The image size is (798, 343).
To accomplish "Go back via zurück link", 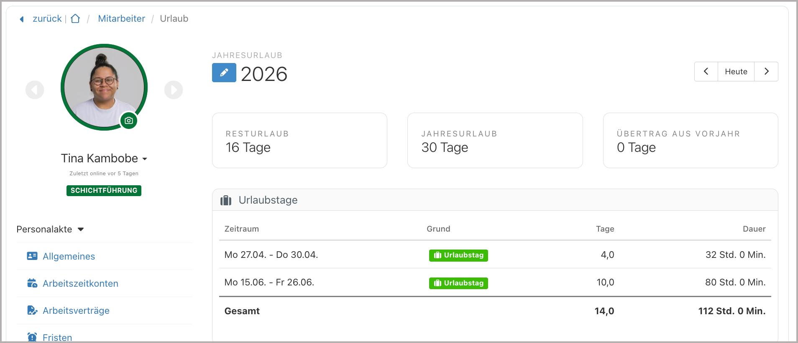I will click(x=47, y=19).
